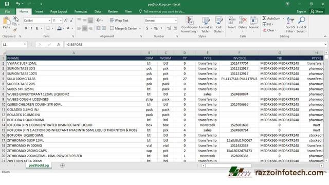Image resolution: width=329 pixels, height=185 pixels.
Task: Click the Increase Indent icon
Action: click(x=104, y=28)
